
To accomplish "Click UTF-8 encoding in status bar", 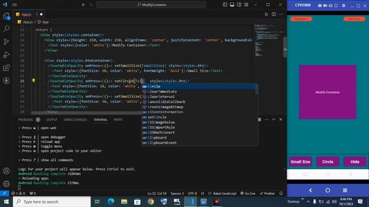I will [193, 193].
